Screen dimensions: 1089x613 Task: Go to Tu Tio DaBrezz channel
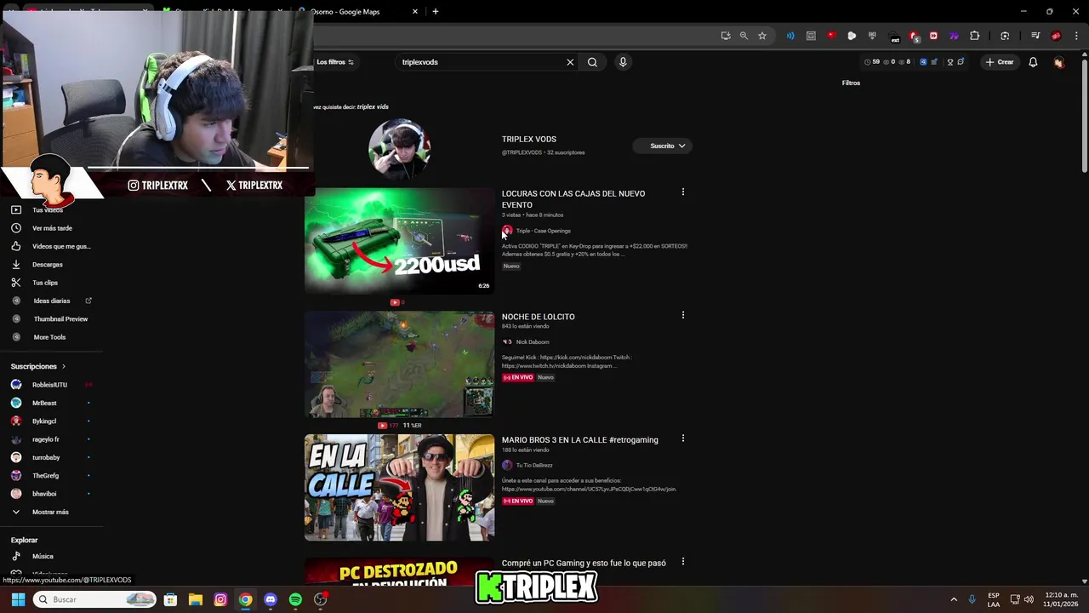coord(533,466)
